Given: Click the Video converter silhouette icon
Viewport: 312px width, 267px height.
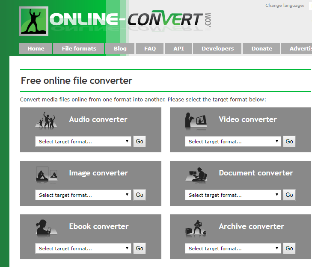Looking at the screenshot, I should click(196, 121).
